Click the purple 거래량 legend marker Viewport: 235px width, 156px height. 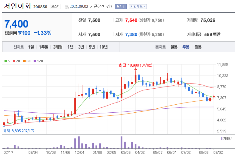point(222,139)
